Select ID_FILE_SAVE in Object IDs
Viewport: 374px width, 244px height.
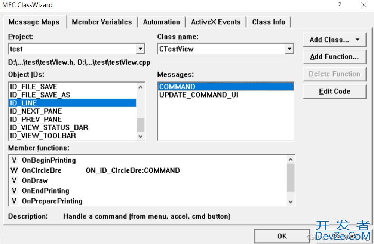[x=73, y=86]
